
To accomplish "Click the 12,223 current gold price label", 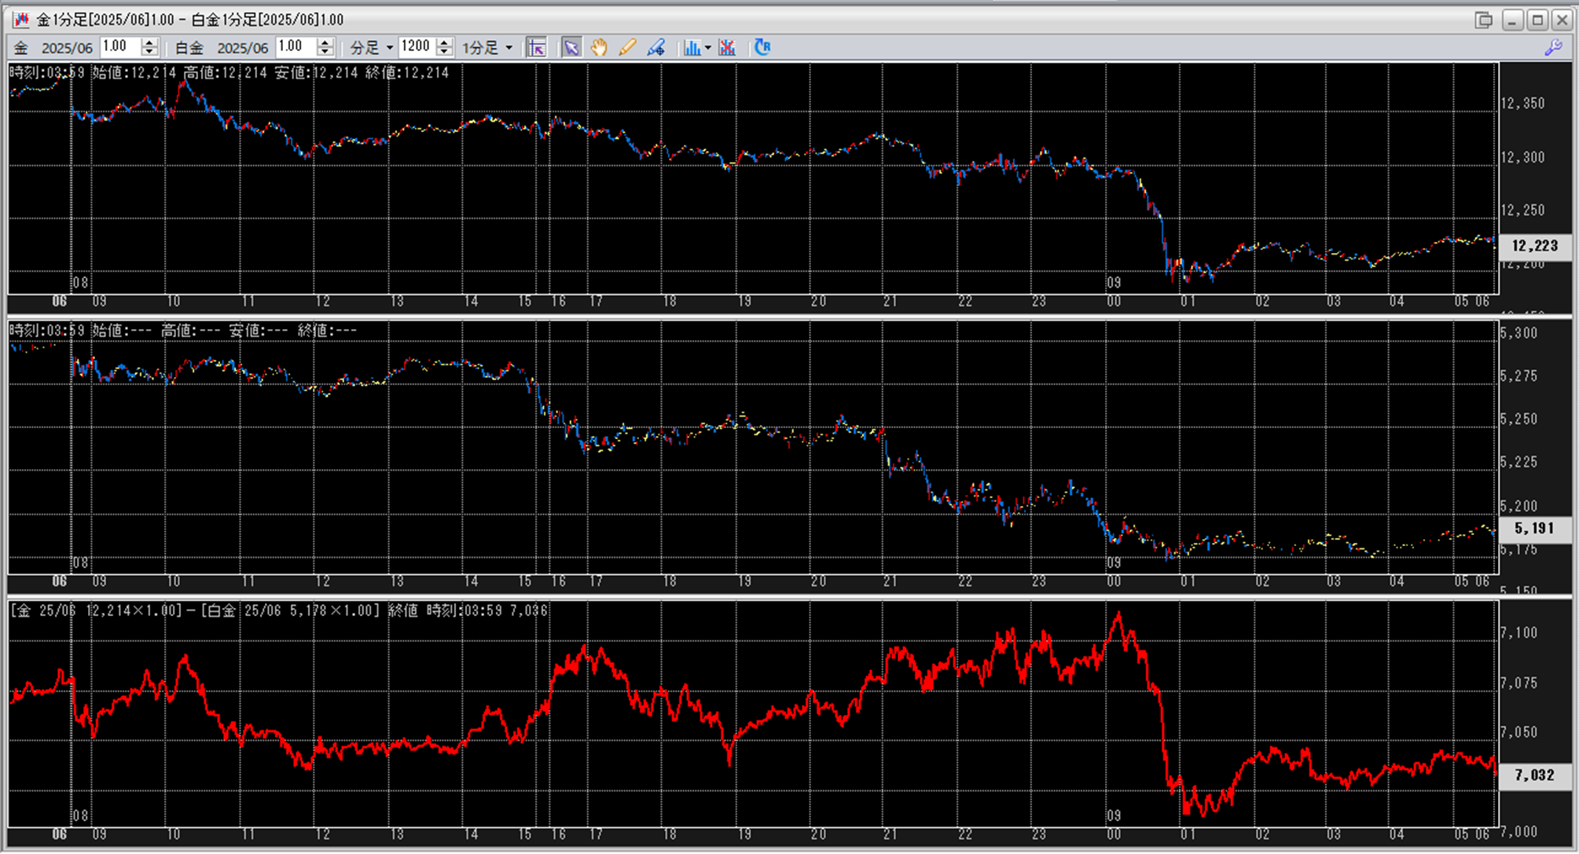I will pos(1534,246).
